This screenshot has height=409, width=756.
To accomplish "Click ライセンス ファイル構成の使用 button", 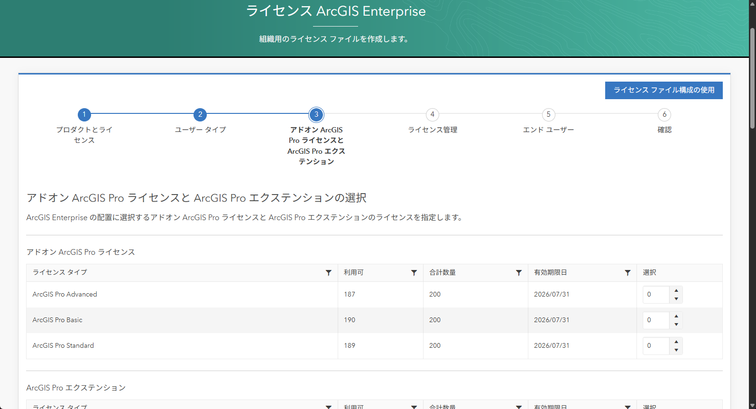I will coord(664,90).
